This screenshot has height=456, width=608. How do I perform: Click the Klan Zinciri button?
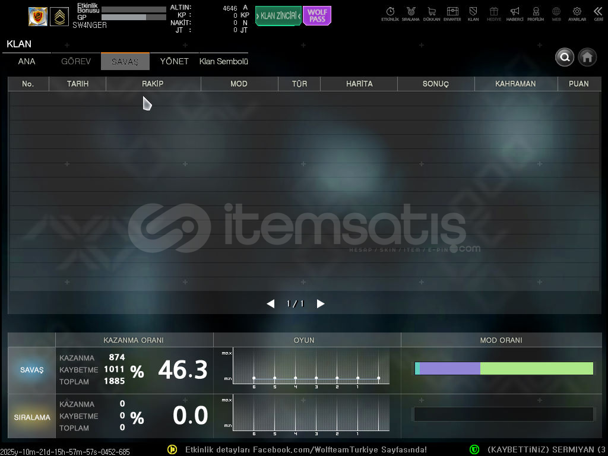(x=278, y=16)
